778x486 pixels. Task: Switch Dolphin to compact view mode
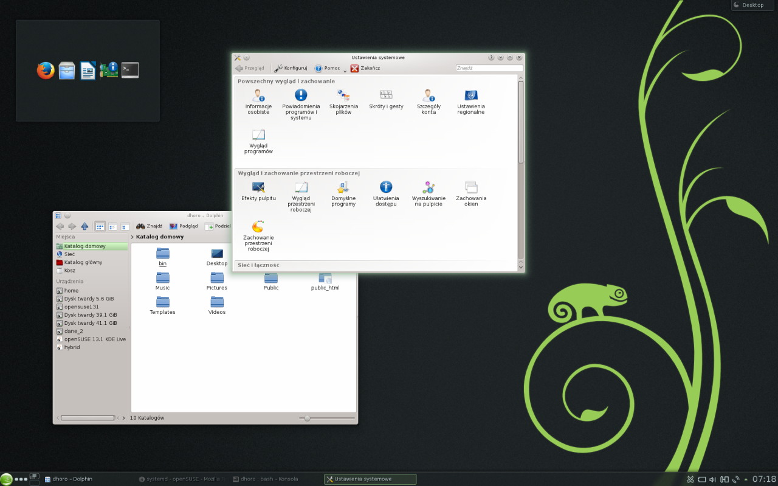(x=112, y=226)
